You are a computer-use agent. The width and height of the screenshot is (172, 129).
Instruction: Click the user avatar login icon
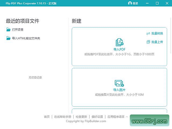click(130, 3)
